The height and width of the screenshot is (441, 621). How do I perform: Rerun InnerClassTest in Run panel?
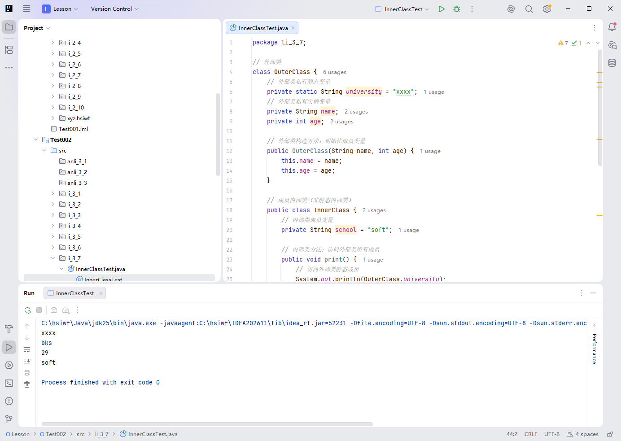point(28,310)
